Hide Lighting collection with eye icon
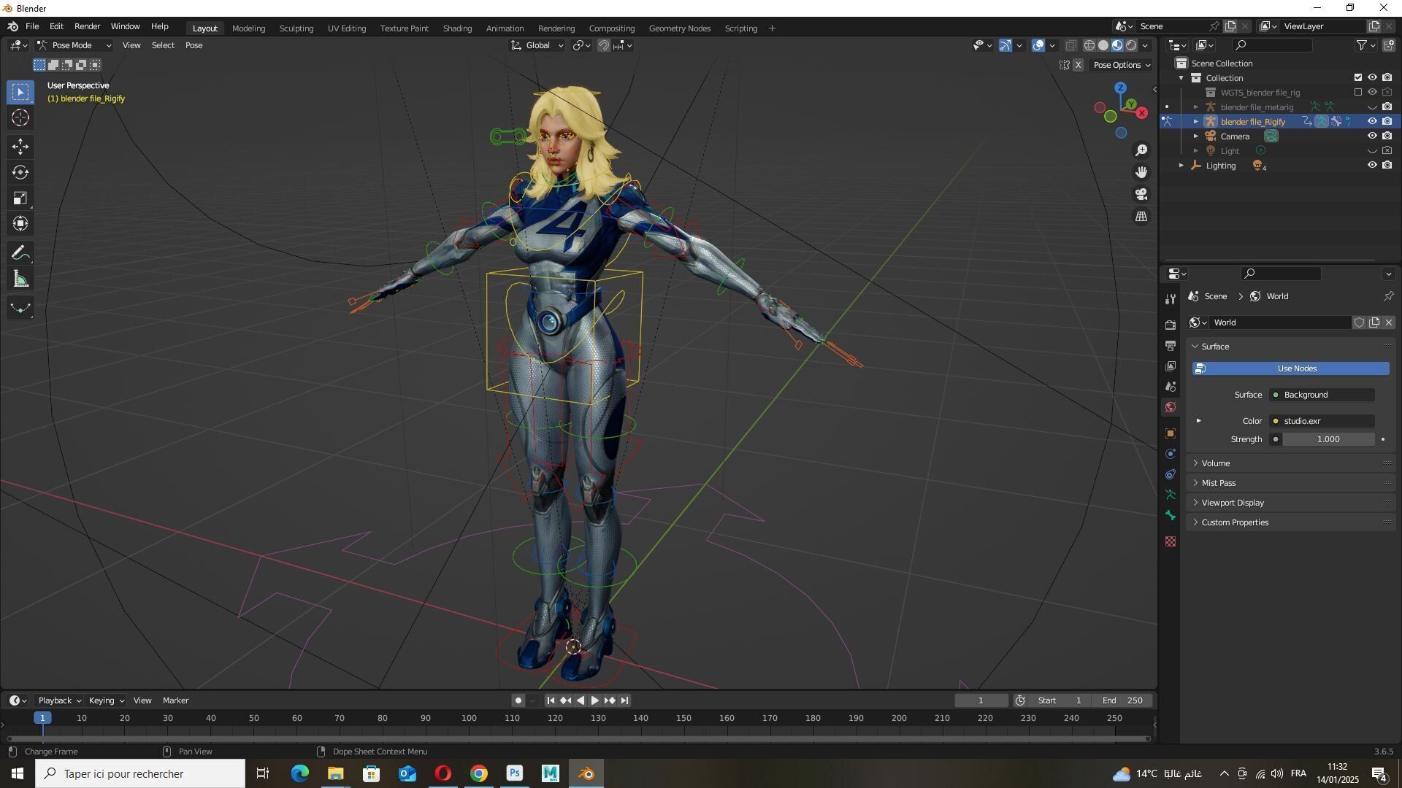 click(x=1372, y=165)
